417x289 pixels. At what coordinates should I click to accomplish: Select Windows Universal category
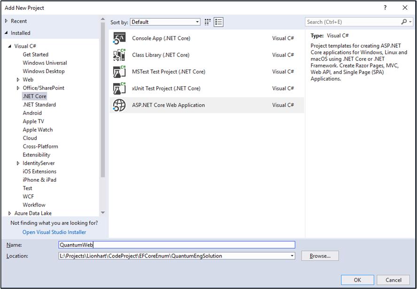[x=45, y=63]
